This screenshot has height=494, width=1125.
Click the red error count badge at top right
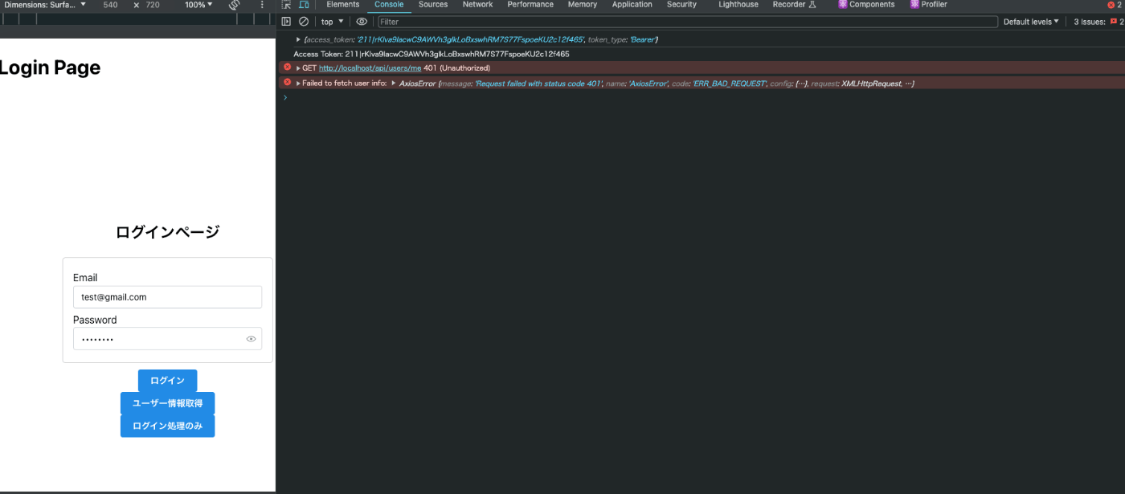[x=1115, y=5]
